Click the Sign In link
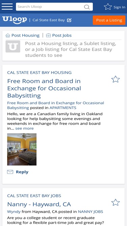 [x=119, y=7]
